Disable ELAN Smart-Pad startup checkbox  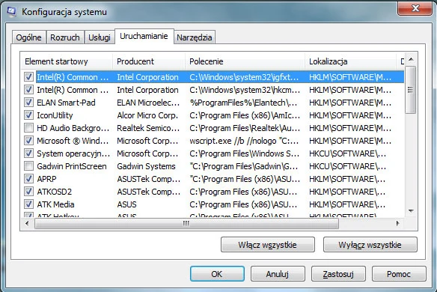pyautogui.click(x=28, y=103)
